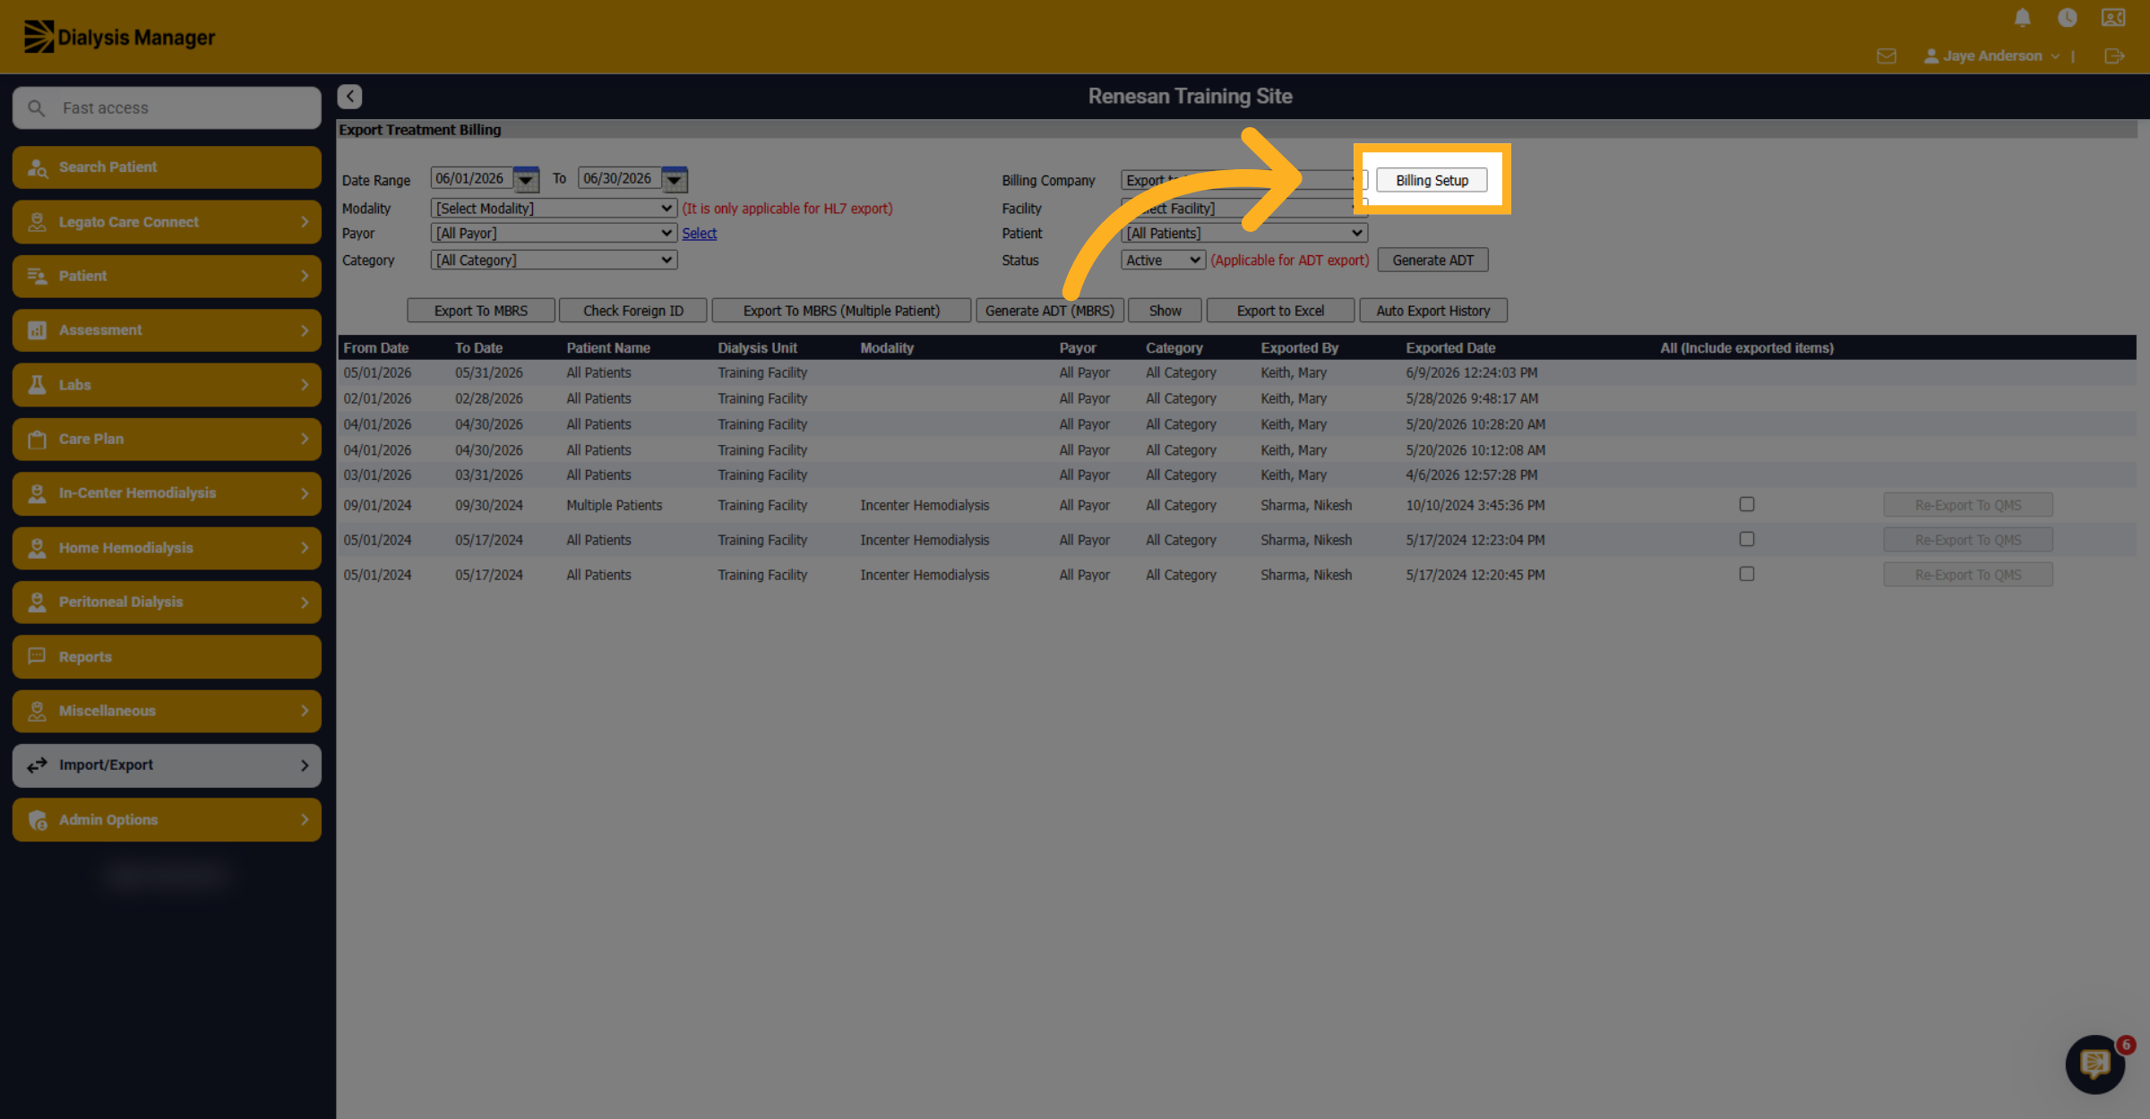The width and height of the screenshot is (2150, 1119).
Task: Open the From date calendar picker
Action: click(x=526, y=179)
